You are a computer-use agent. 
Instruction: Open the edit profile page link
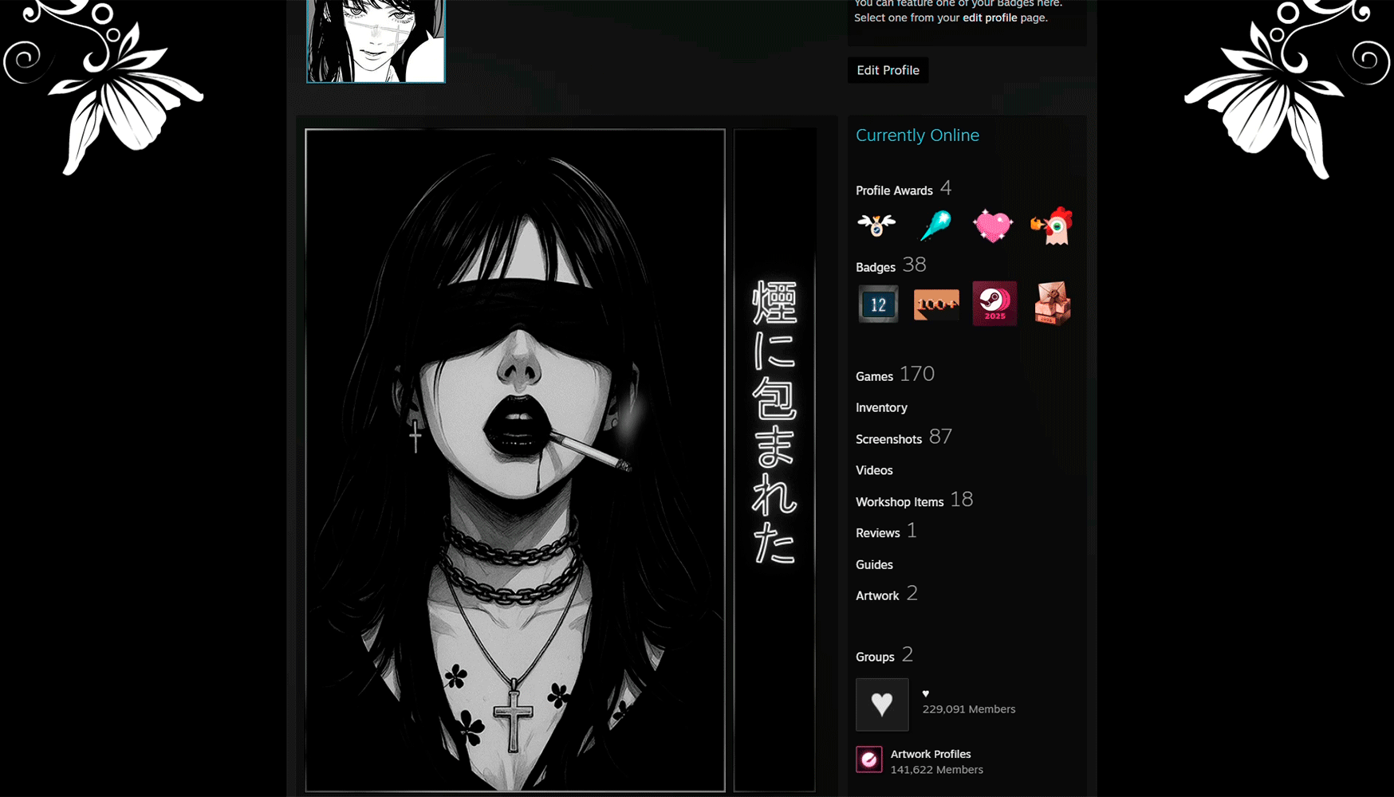pyautogui.click(x=990, y=18)
